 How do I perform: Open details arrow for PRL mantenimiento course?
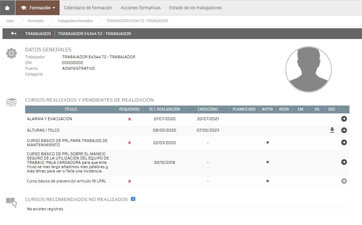coord(344,143)
